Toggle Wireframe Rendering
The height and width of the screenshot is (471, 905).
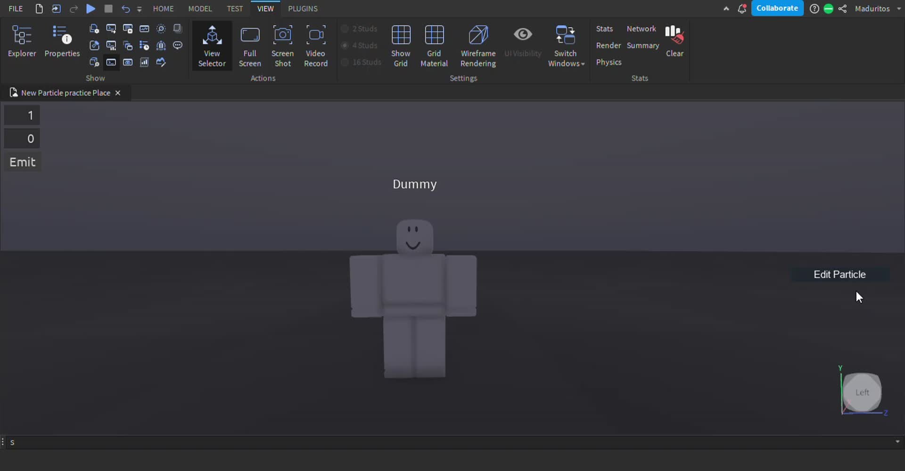[x=478, y=46]
